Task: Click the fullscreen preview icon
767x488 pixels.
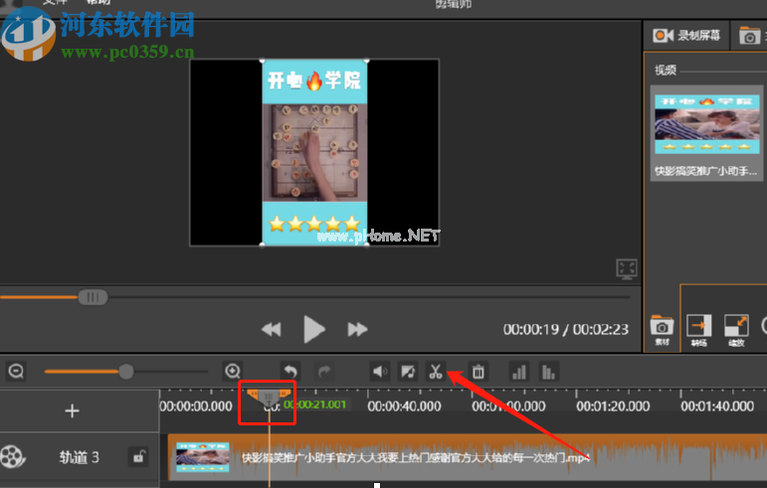Action: (627, 268)
